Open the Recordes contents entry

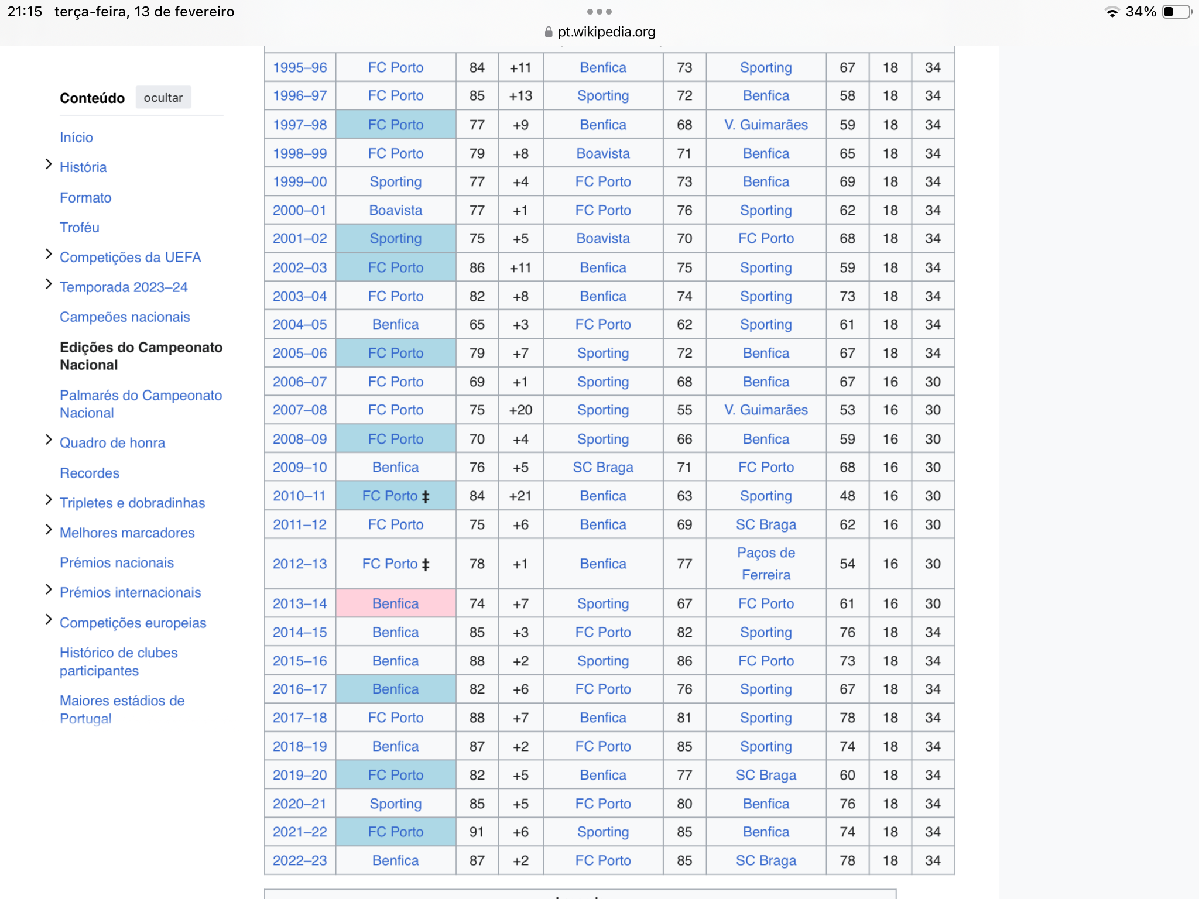(90, 473)
